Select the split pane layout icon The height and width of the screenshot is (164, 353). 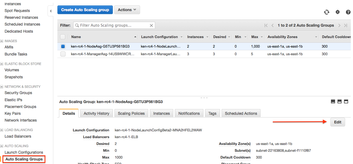click(339, 101)
